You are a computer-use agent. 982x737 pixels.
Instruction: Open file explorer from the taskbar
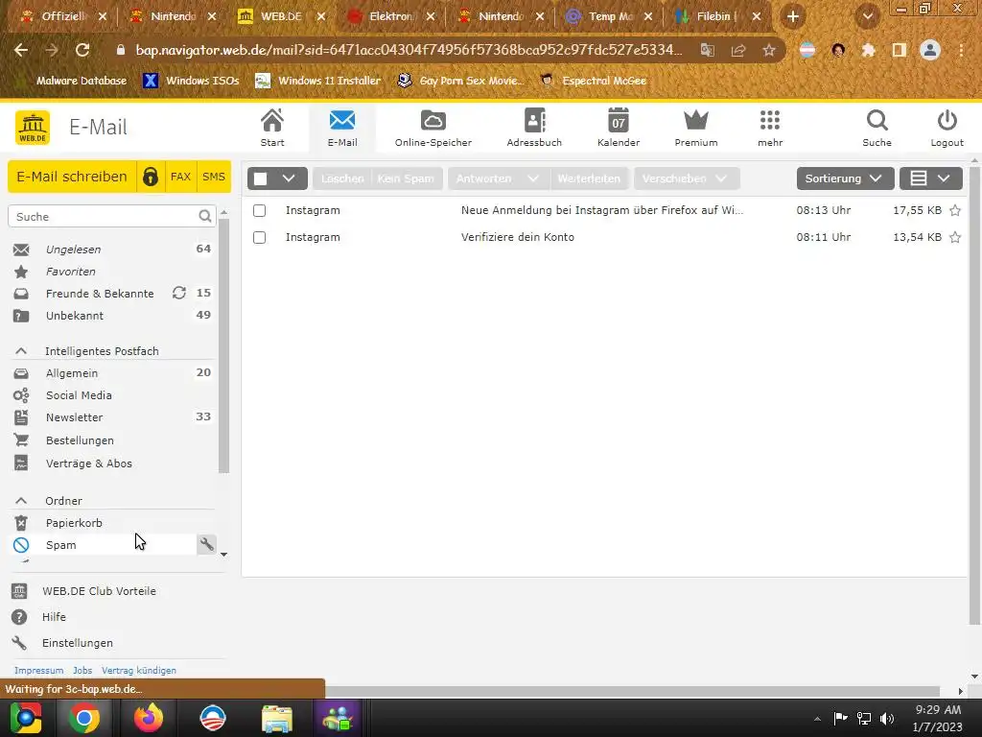pos(277,718)
